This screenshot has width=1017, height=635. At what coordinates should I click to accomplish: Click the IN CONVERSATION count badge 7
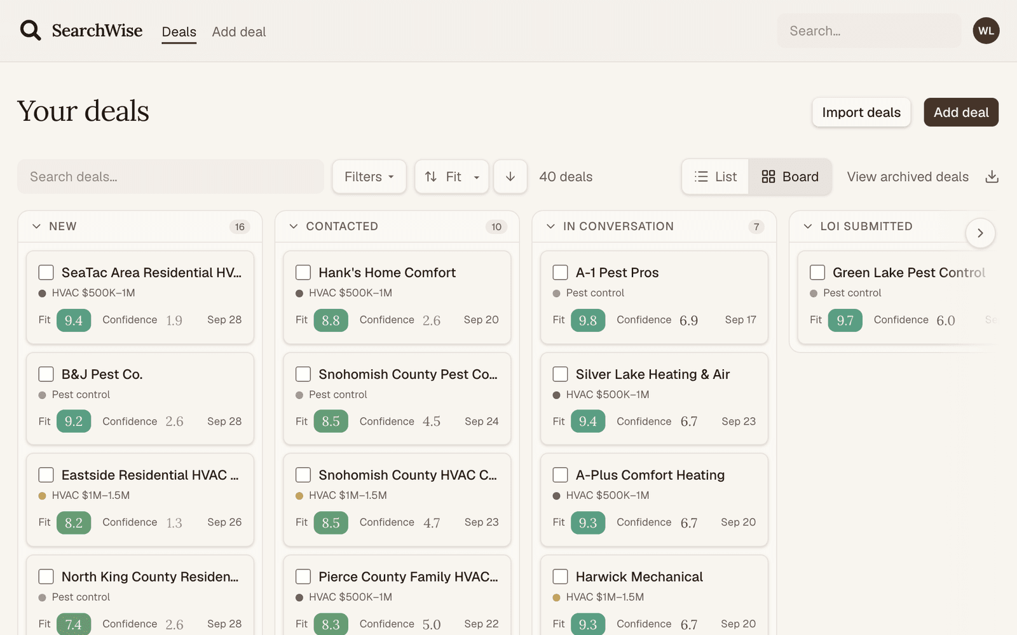[756, 227]
